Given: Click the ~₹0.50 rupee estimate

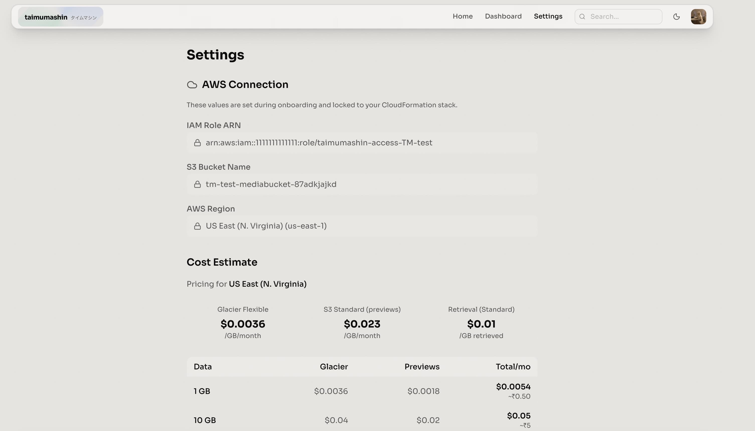Looking at the screenshot, I should pyautogui.click(x=519, y=396).
